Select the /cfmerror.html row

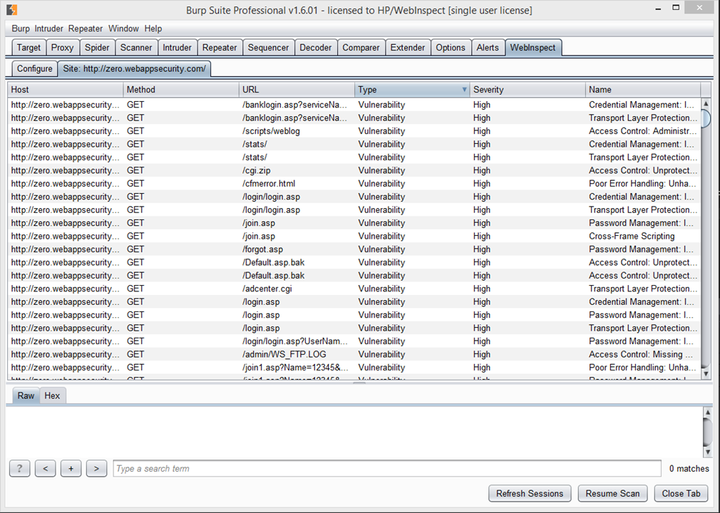click(354, 184)
